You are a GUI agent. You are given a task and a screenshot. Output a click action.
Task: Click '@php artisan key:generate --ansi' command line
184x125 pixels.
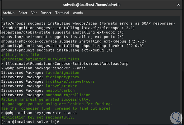click(x=40, y=113)
